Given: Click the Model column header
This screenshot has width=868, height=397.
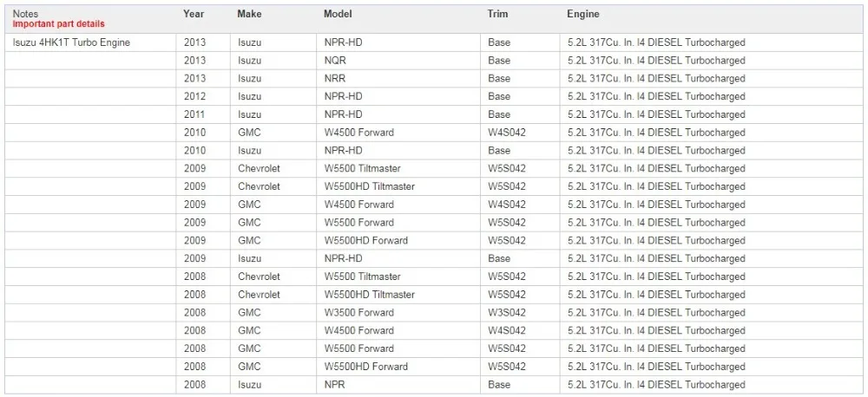Looking at the screenshot, I should [x=338, y=14].
